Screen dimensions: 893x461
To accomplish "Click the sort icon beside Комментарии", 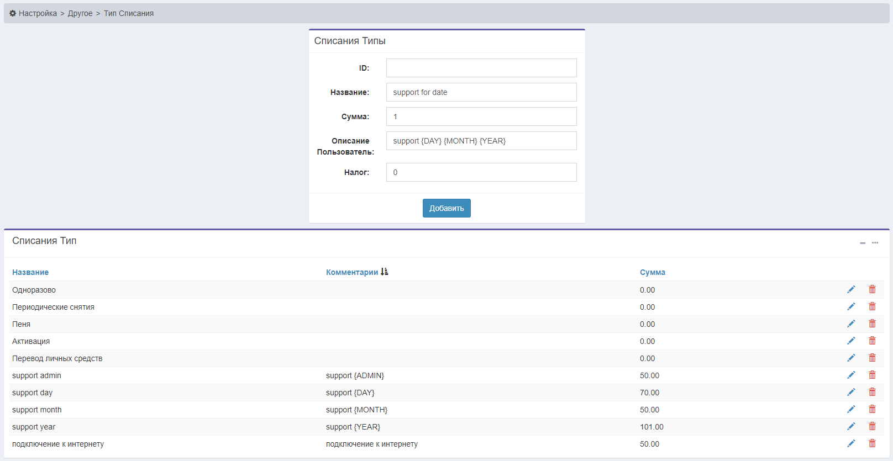I will click(385, 272).
